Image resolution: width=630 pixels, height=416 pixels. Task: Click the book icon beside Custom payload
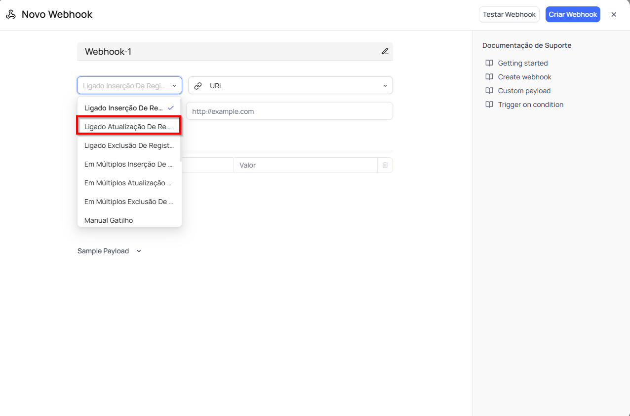[x=489, y=91]
